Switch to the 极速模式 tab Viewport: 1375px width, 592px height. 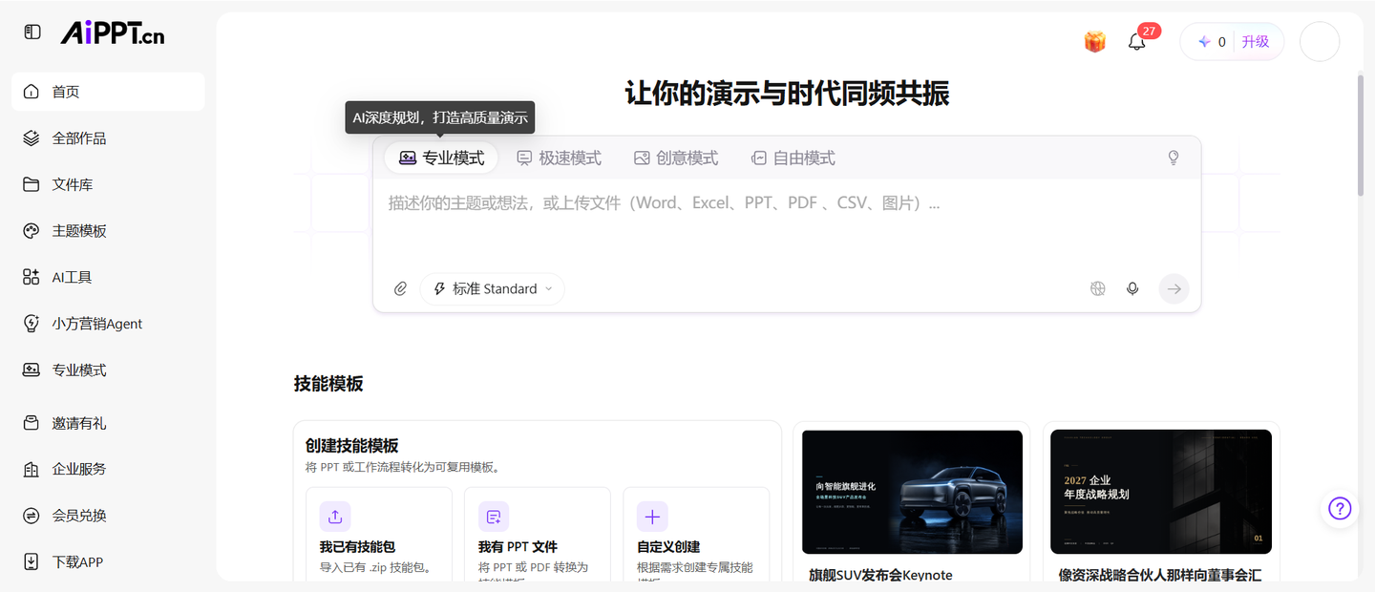pyautogui.click(x=559, y=159)
